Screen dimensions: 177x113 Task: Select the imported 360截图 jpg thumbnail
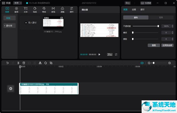pyautogui.click(x=53, y=23)
